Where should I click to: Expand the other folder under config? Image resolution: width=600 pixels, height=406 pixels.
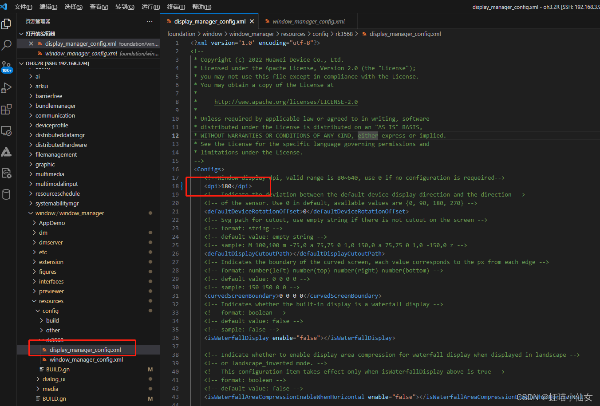tap(53, 330)
